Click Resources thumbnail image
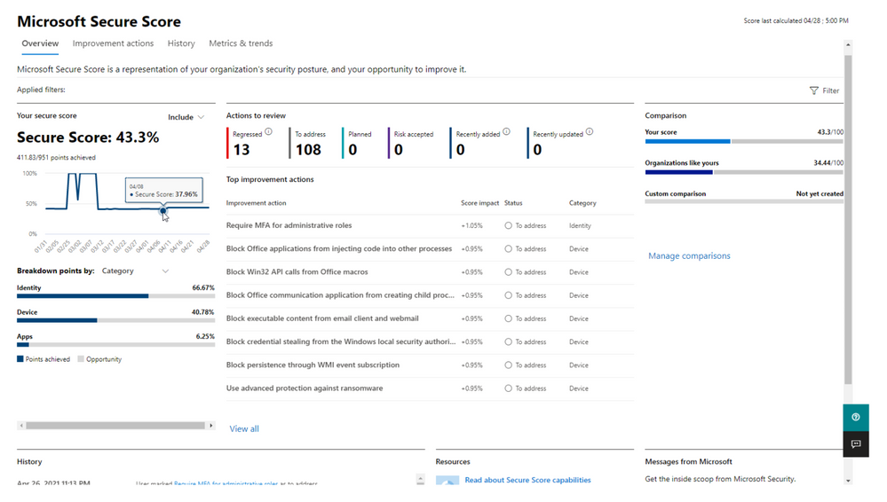The width and height of the screenshot is (887, 502). pyautogui.click(x=447, y=480)
